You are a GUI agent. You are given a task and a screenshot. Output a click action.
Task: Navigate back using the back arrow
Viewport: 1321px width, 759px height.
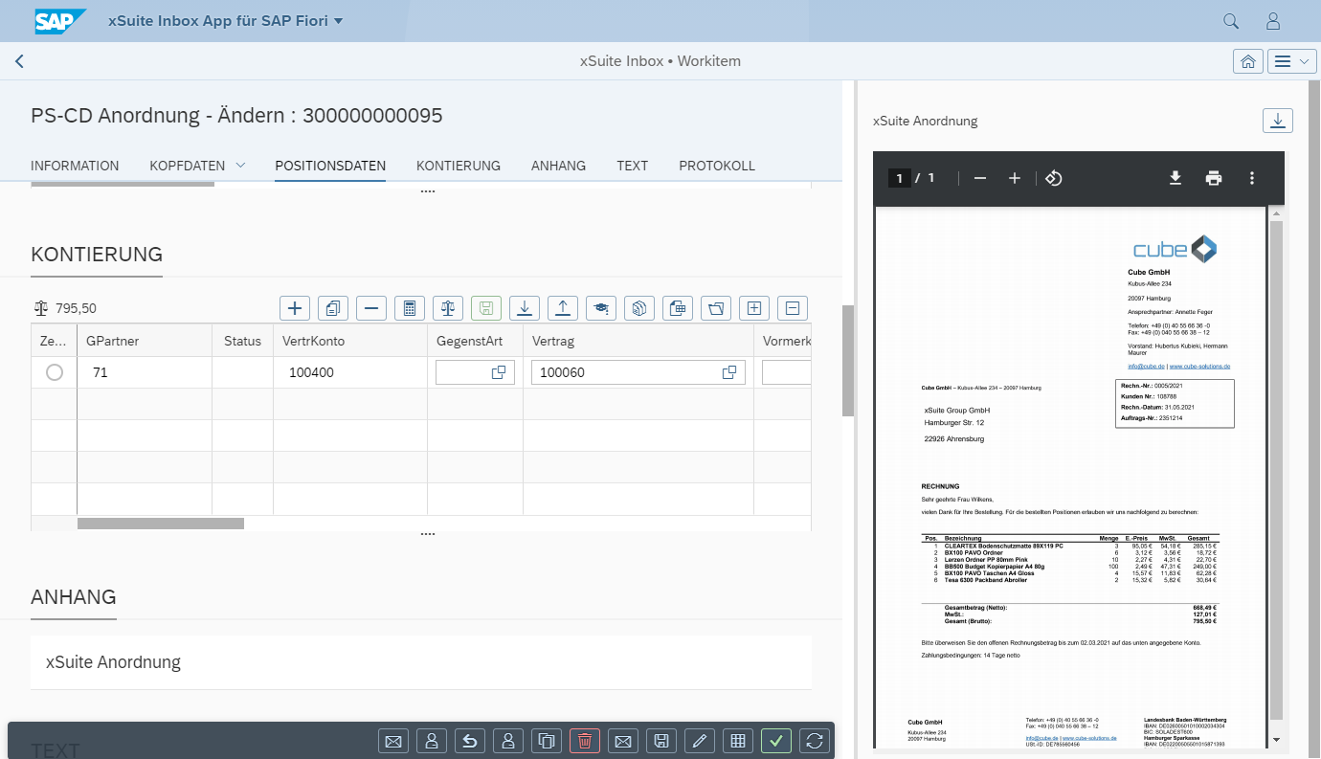tap(19, 61)
